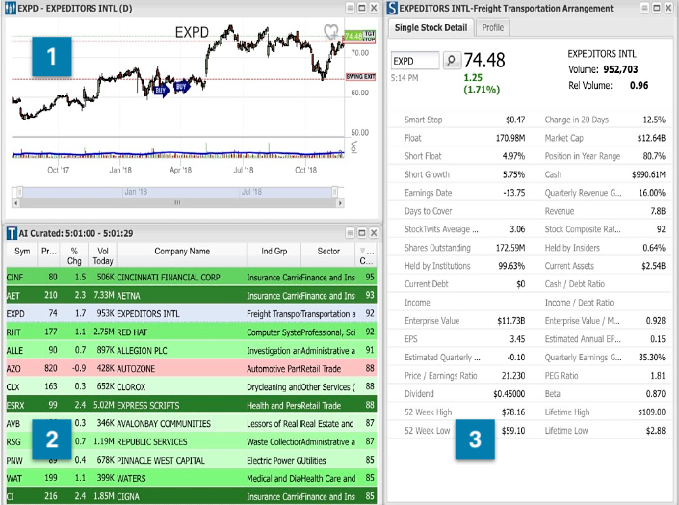679x505 pixels.
Task: Select the WAT Waters row
Action: pos(192,478)
